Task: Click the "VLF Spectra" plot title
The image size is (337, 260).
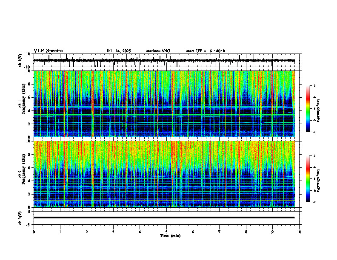Action: pos(48,51)
